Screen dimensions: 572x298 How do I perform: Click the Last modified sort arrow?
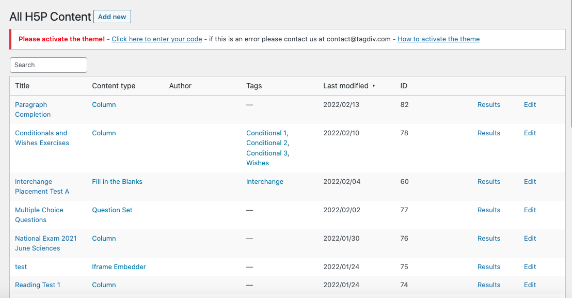point(374,86)
